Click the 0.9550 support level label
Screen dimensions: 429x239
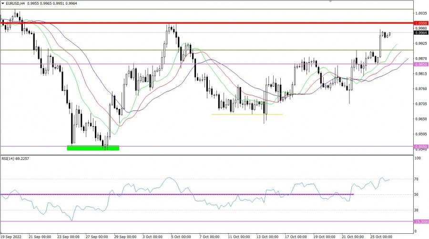tap(420, 147)
